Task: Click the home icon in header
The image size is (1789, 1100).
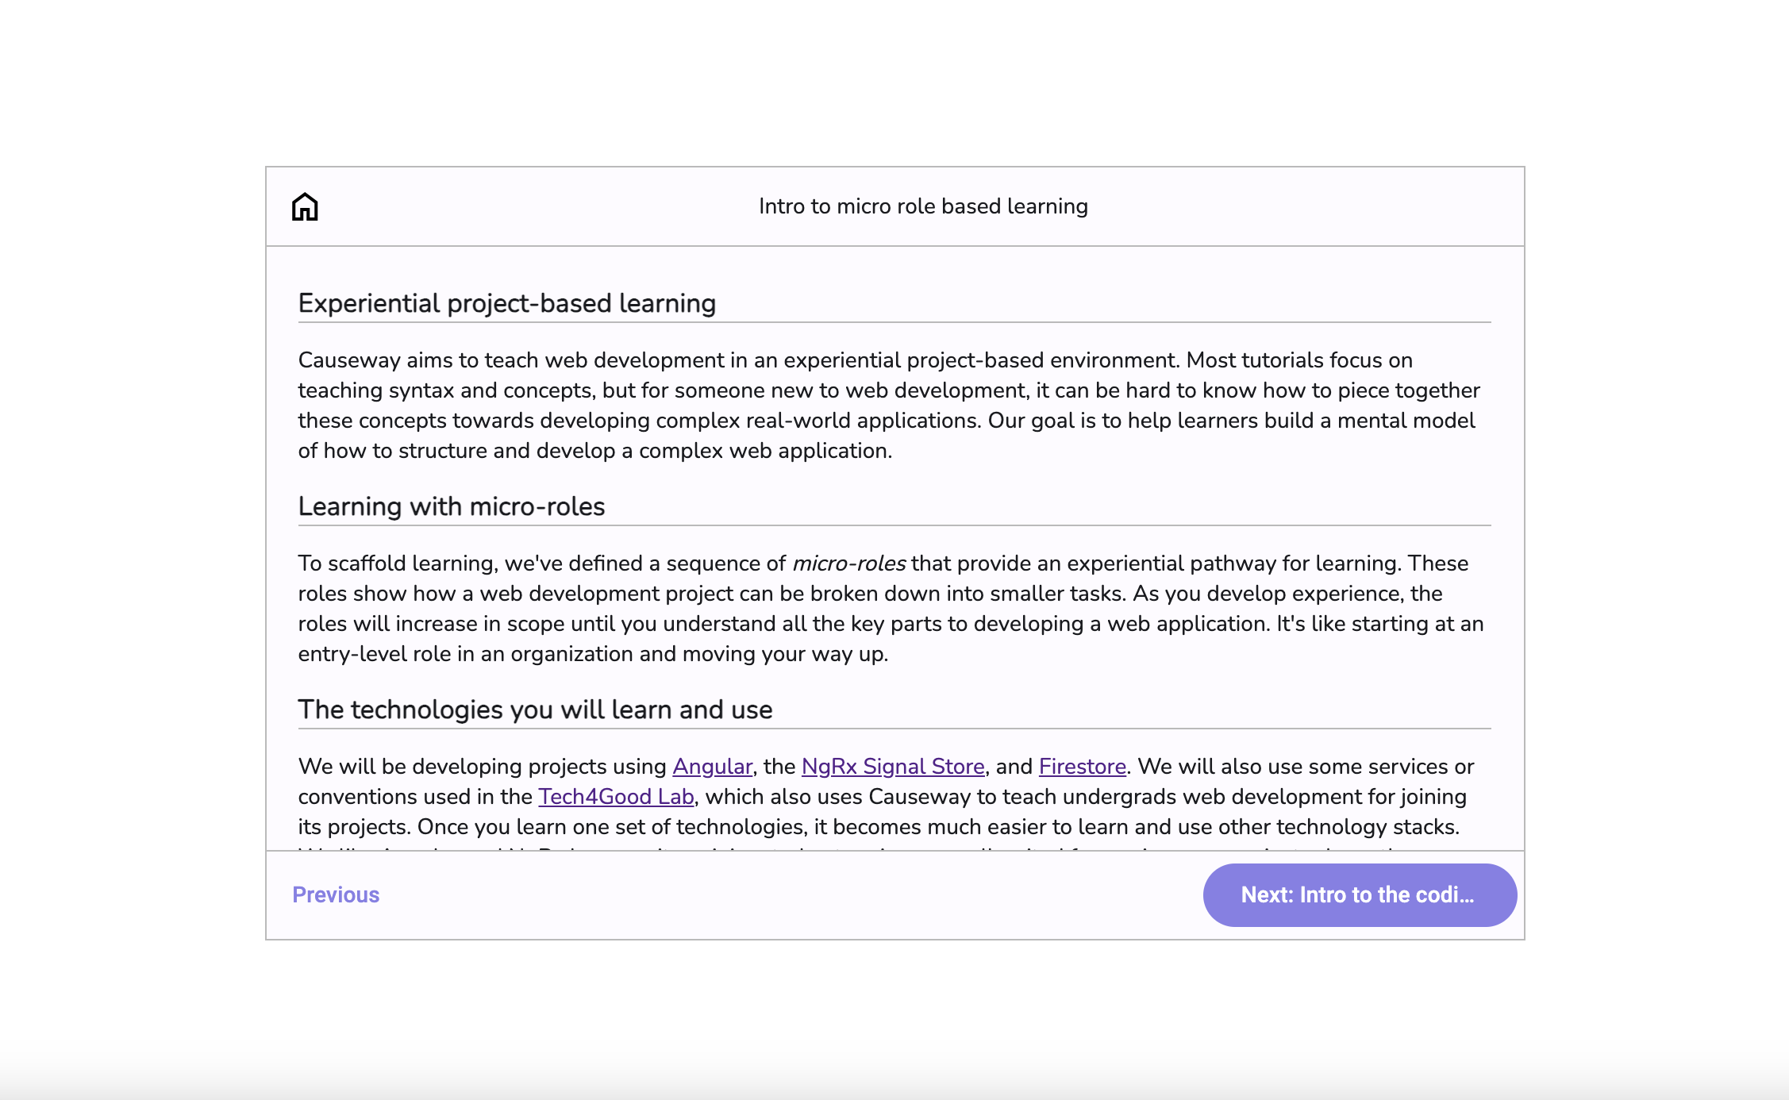Action: tap(305, 207)
